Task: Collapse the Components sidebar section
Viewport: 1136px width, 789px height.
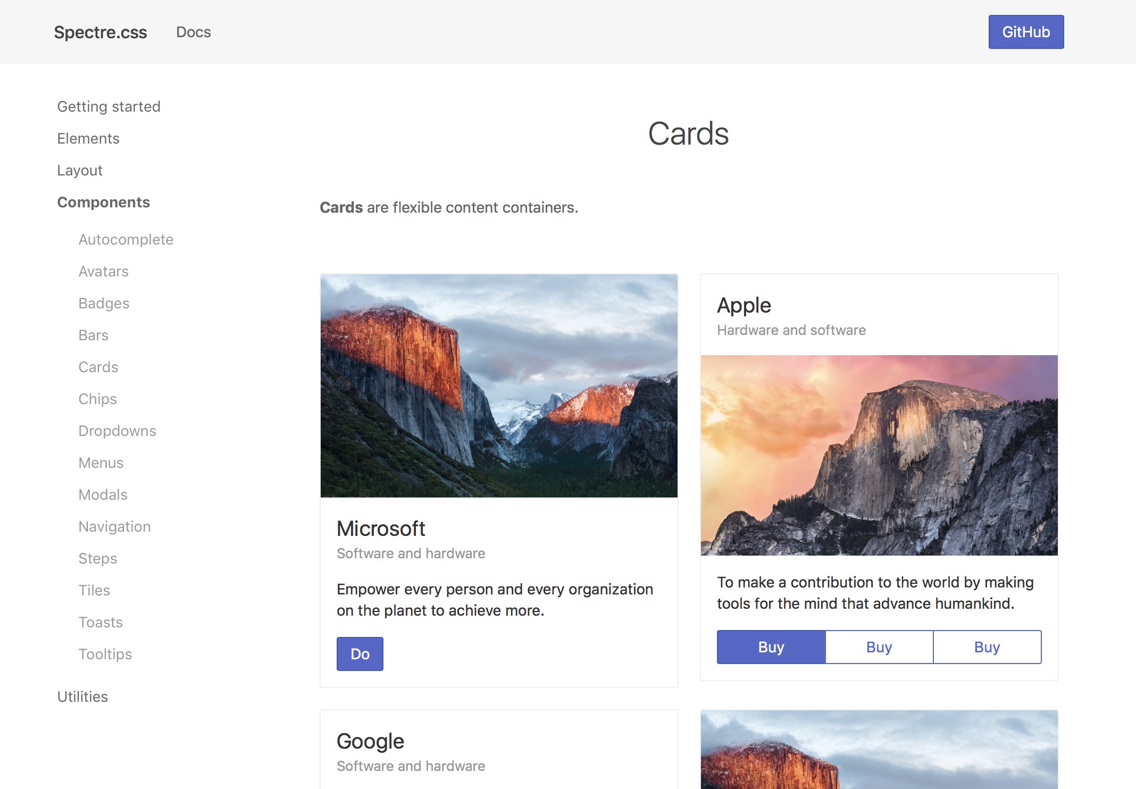Action: click(104, 202)
